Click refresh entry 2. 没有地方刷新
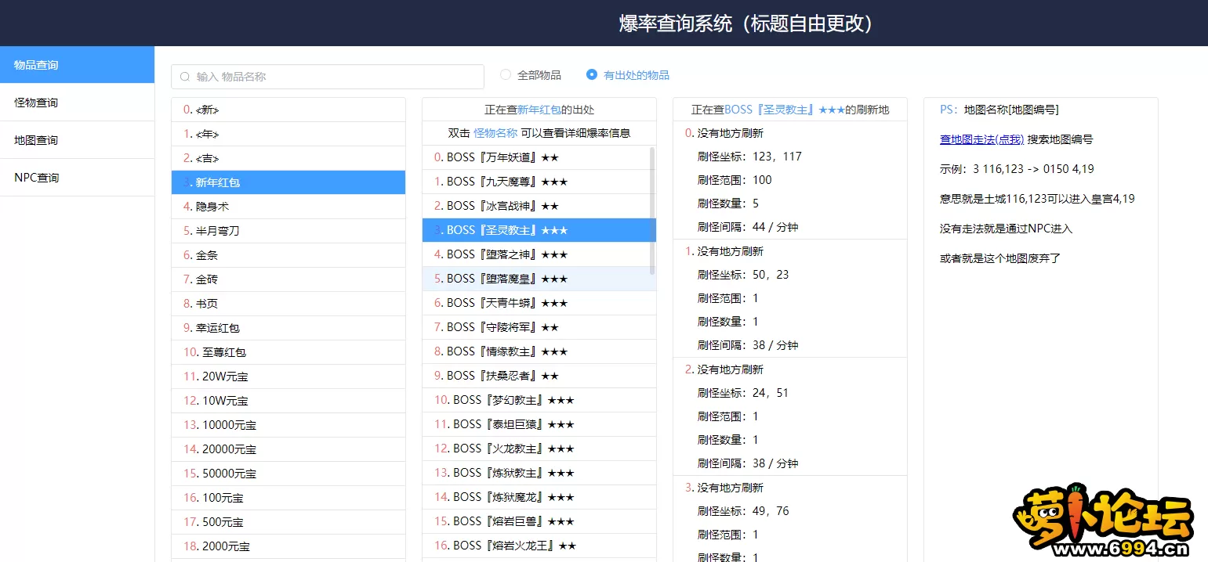The width and height of the screenshot is (1208, 562). coord(724,369)
